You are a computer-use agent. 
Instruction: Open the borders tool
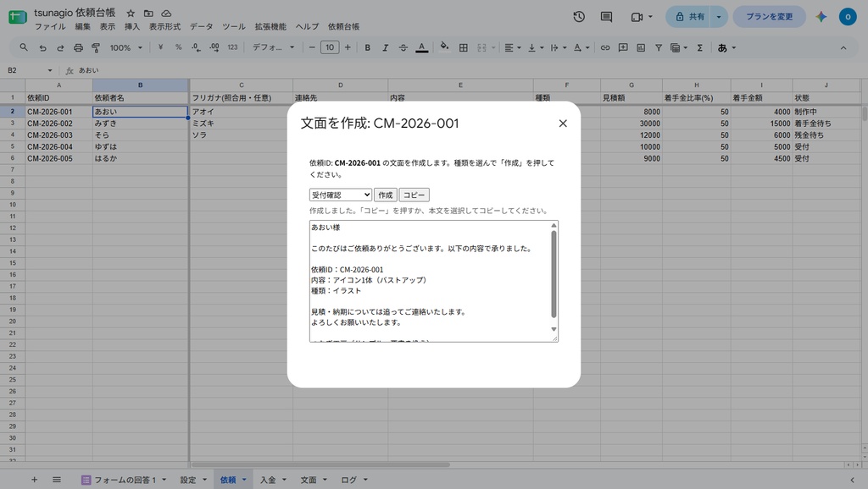pos(464,48)
